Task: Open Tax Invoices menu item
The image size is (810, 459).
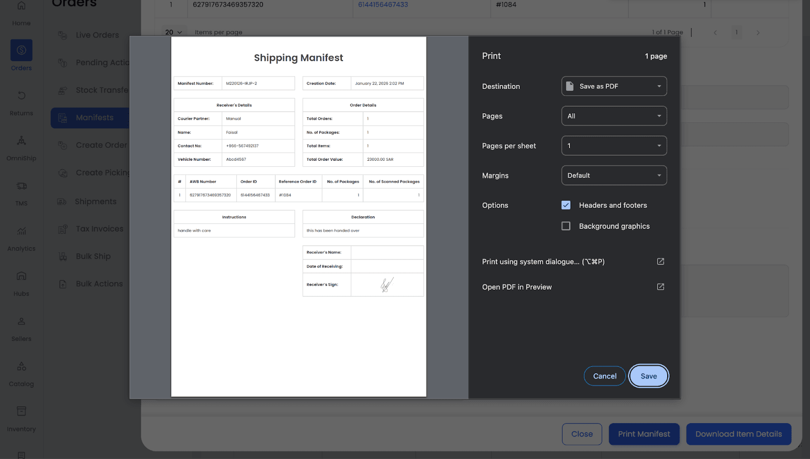Action: pos(99,229)
